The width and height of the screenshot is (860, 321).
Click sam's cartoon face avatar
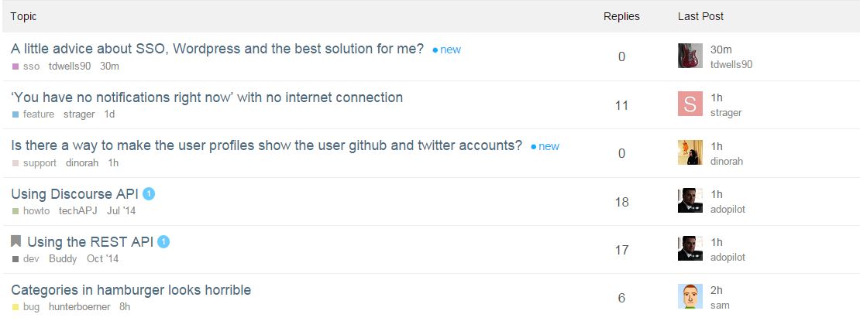[690, 296]
